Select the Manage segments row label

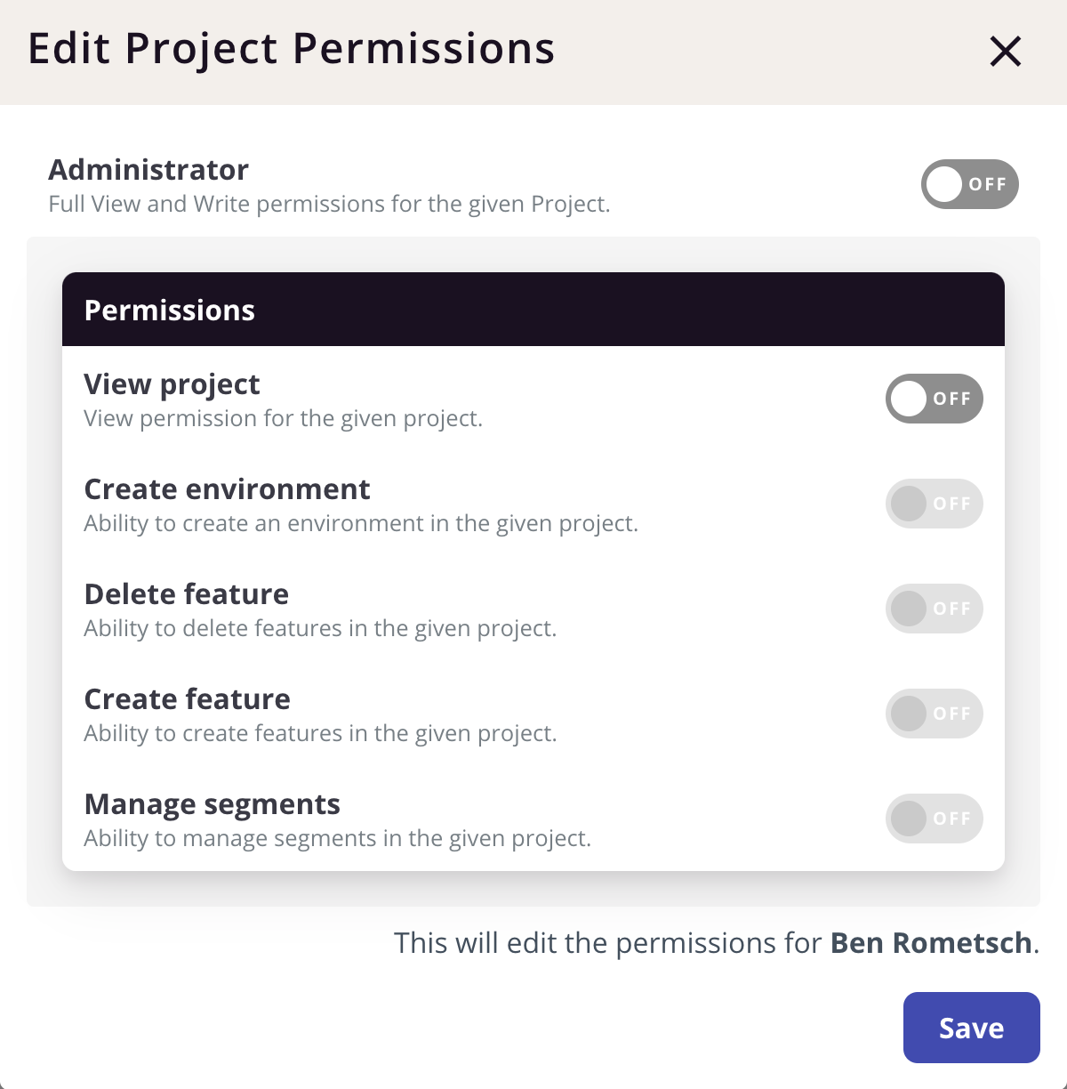click(x=212, y=804)
